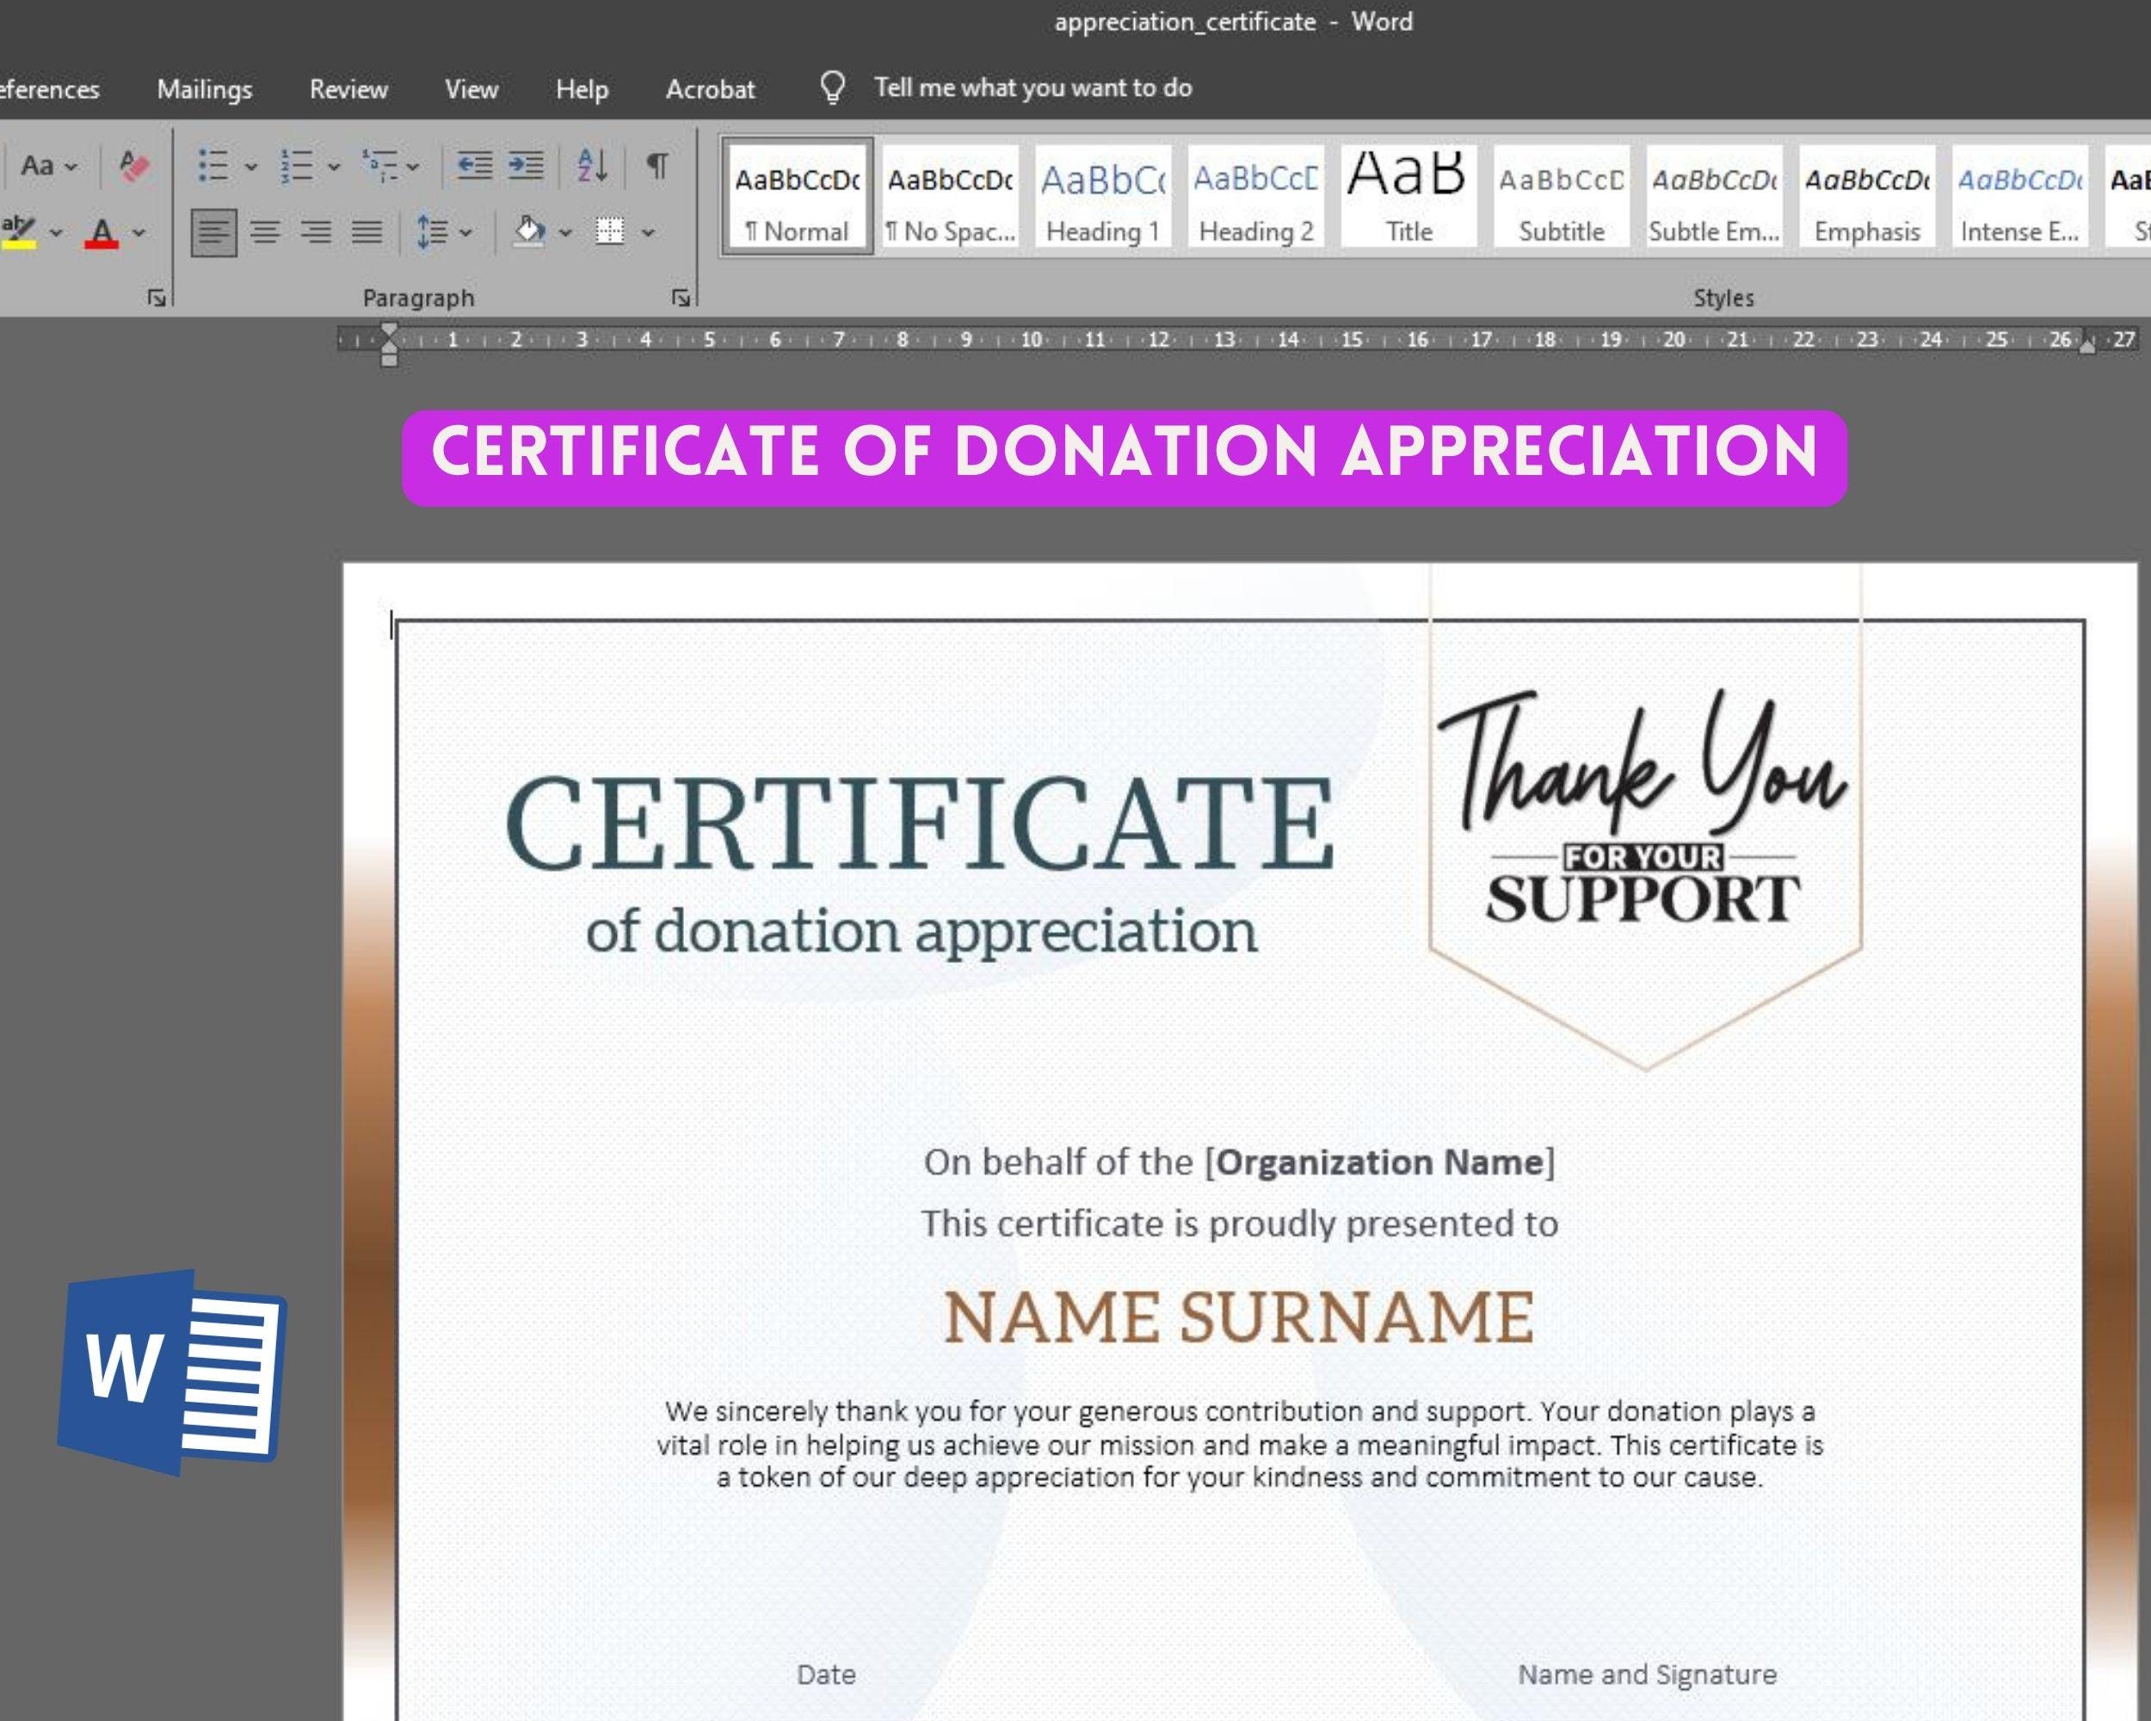Open the Acrobat tab
Image resolution: width=2151 pixels, height=1721 pixels.
click(711, 89)
